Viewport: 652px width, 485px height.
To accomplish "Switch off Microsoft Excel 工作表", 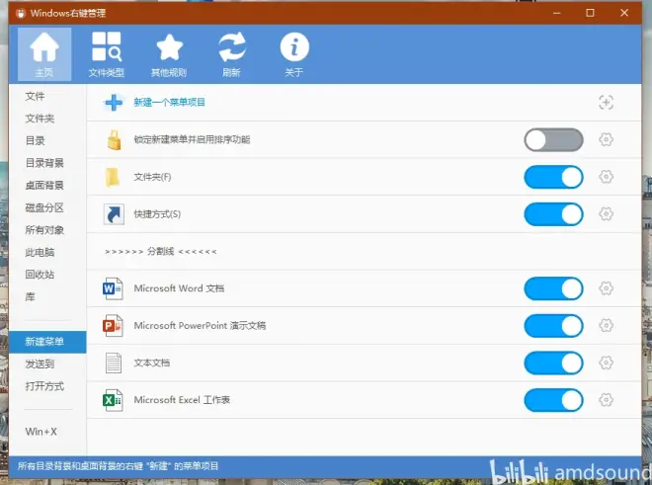I will tap(553, 400).
